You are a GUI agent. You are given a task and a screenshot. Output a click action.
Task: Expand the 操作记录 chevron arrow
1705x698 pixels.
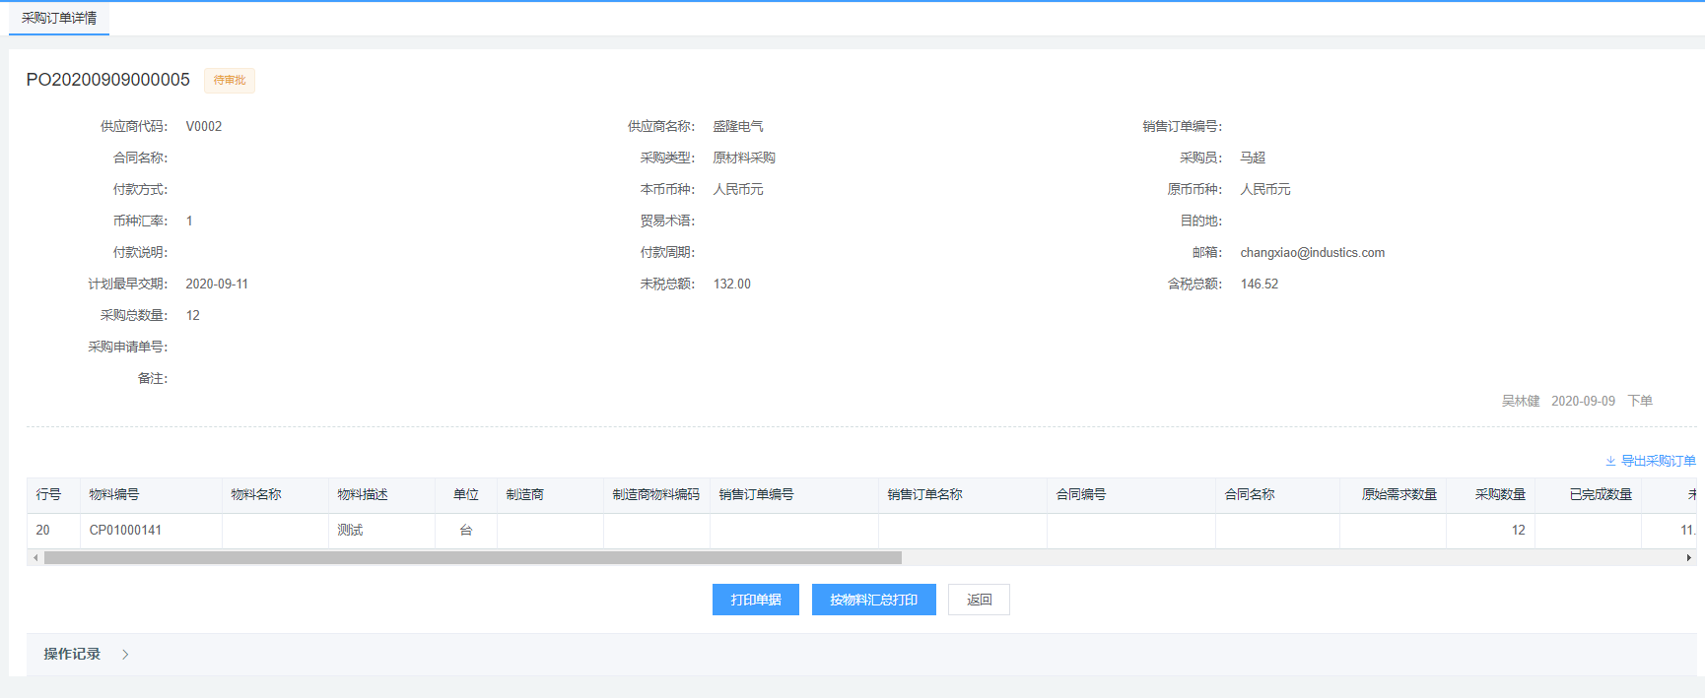coord(125,655)
